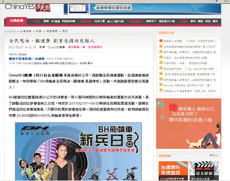Click the ChinaYES entertainment logo

tap(28, 8)
